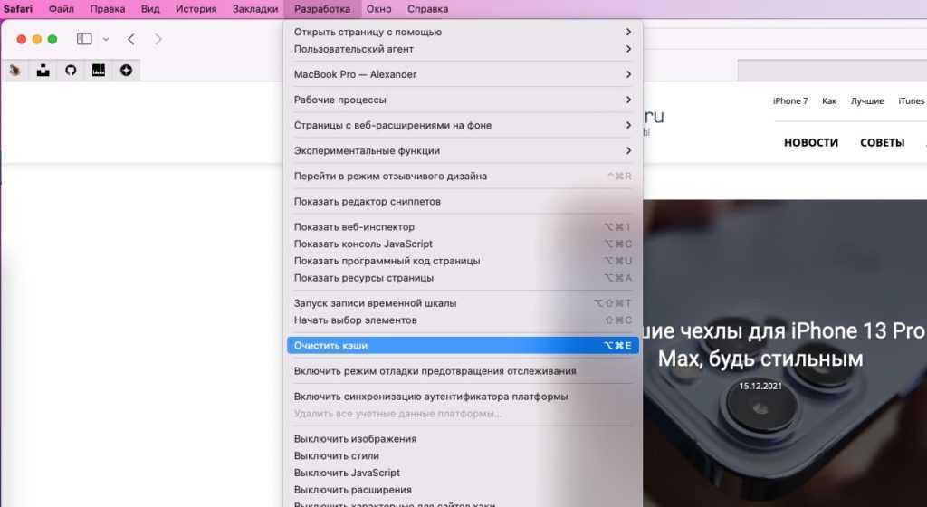The image size is (927, 507).
Task: Select "Показать веб-инспектор" menu item
Action: pyautogui.click(x=354, y=227)
